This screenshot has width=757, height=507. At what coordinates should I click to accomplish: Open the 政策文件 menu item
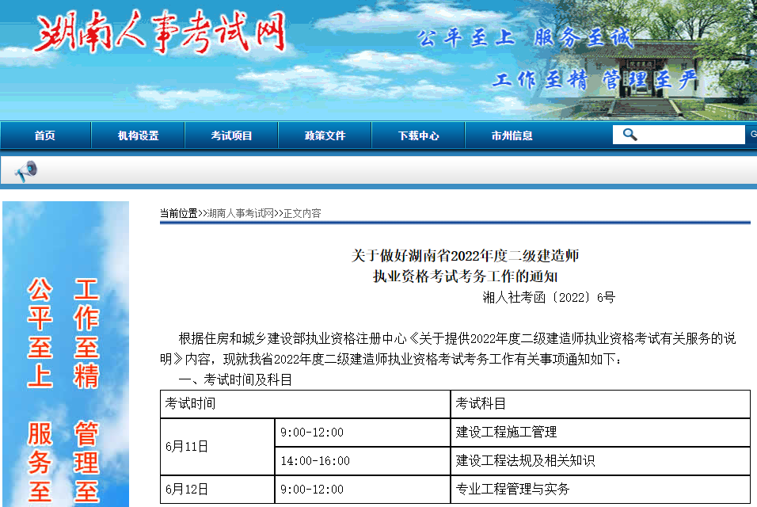tap(324, 135)
